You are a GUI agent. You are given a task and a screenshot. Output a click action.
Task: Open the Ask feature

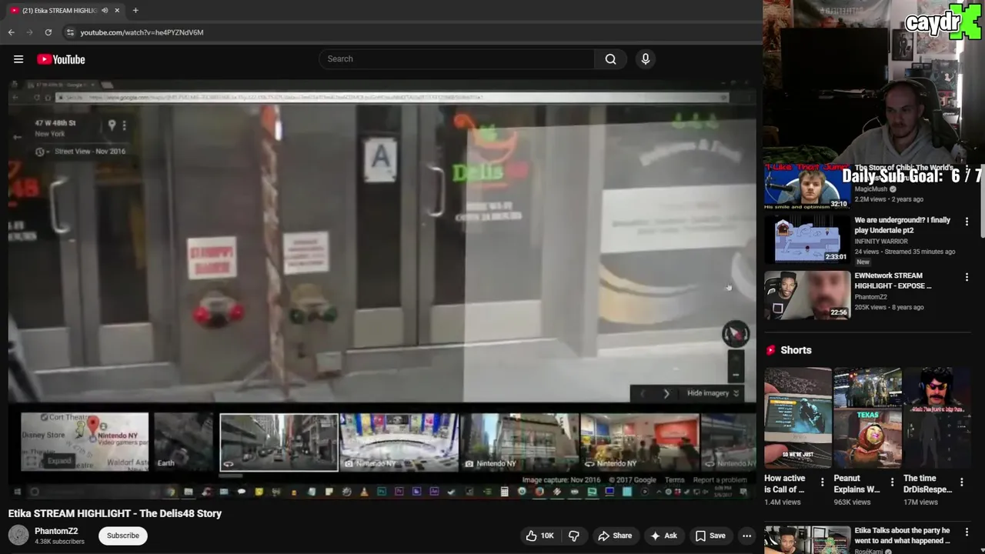(x=663, y=536)
